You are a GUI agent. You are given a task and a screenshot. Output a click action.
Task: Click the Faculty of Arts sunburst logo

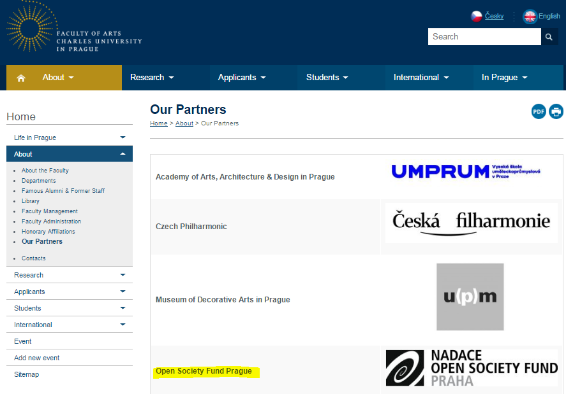tap(33, 27)
